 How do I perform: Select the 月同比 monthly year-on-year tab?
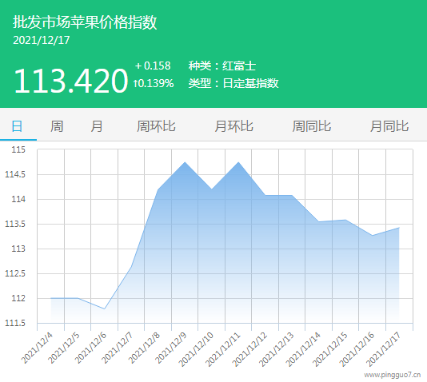click(x=389, y=126)
